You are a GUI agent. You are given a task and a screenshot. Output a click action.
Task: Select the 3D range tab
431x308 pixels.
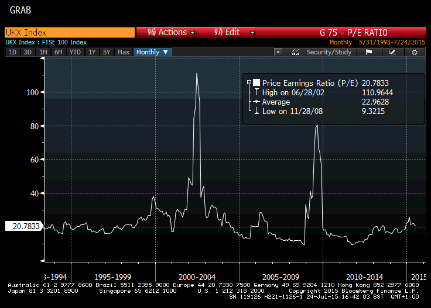[28, 52]
